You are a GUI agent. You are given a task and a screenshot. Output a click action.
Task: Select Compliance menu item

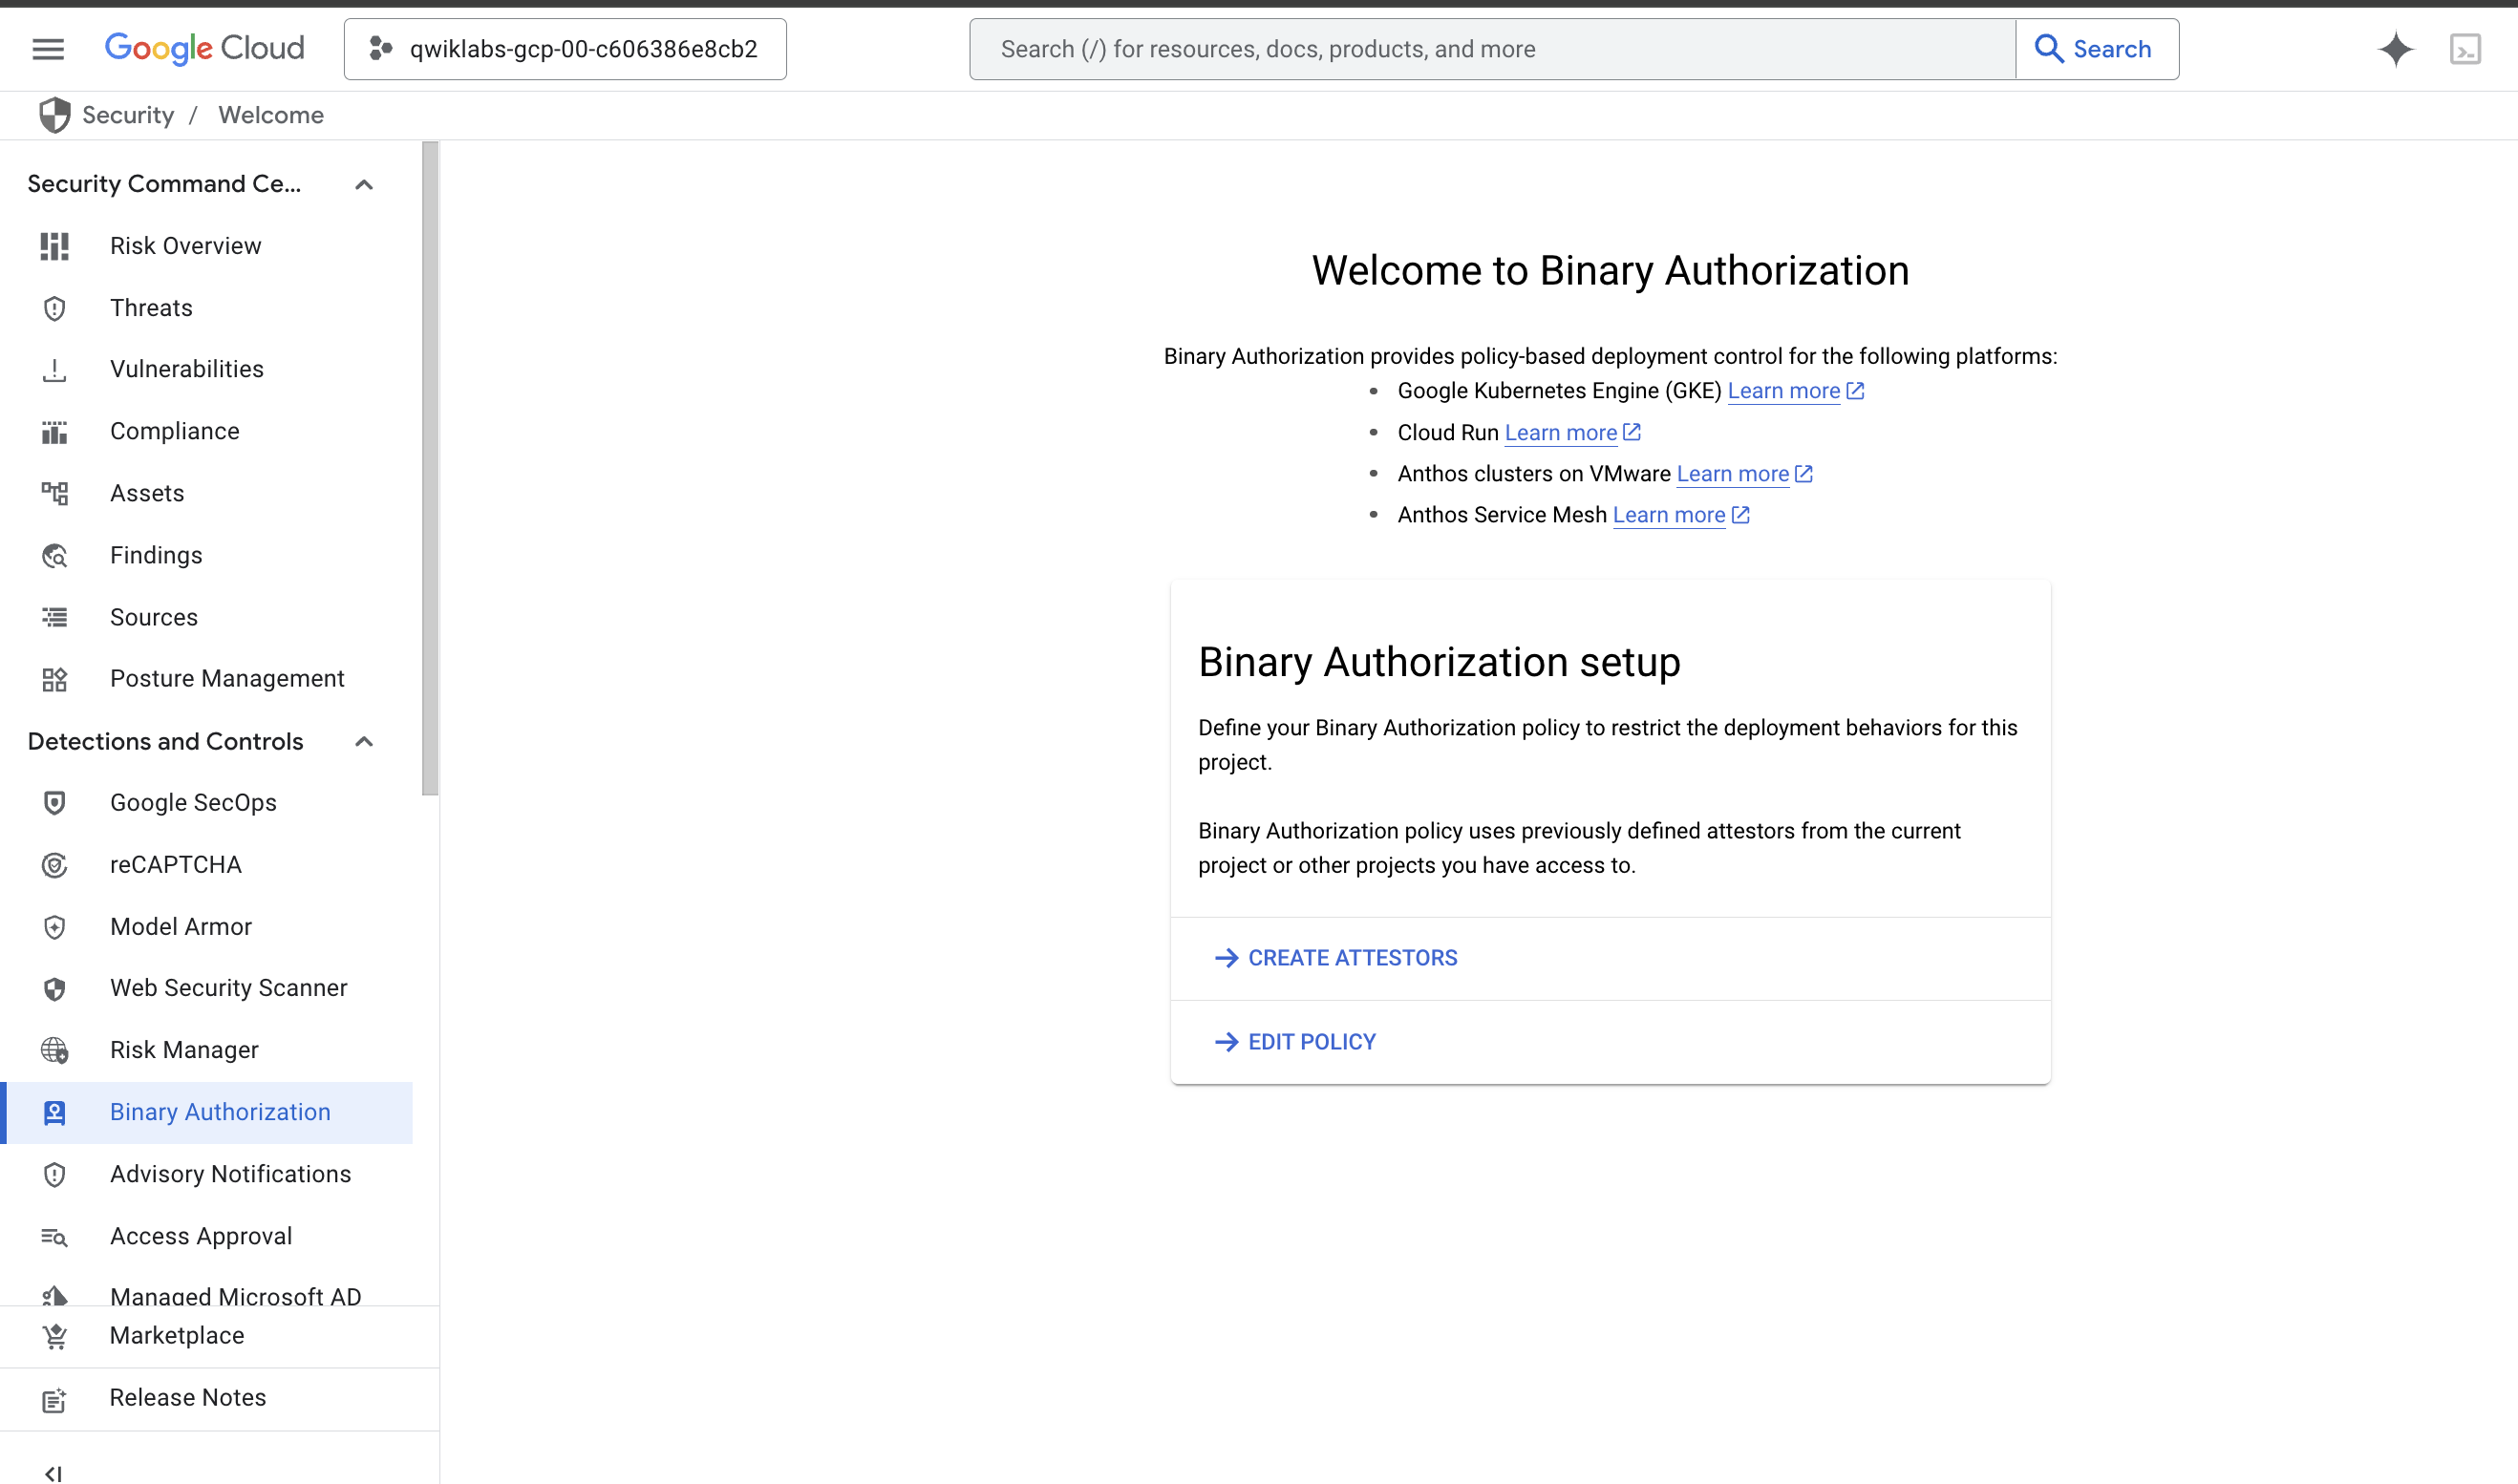pos(207,431)
